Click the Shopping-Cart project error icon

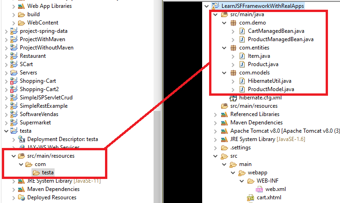pos(14,81)
